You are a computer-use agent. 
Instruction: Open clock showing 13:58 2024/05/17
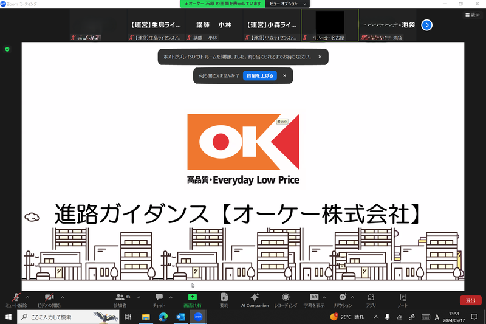click(x=454, y=317)
